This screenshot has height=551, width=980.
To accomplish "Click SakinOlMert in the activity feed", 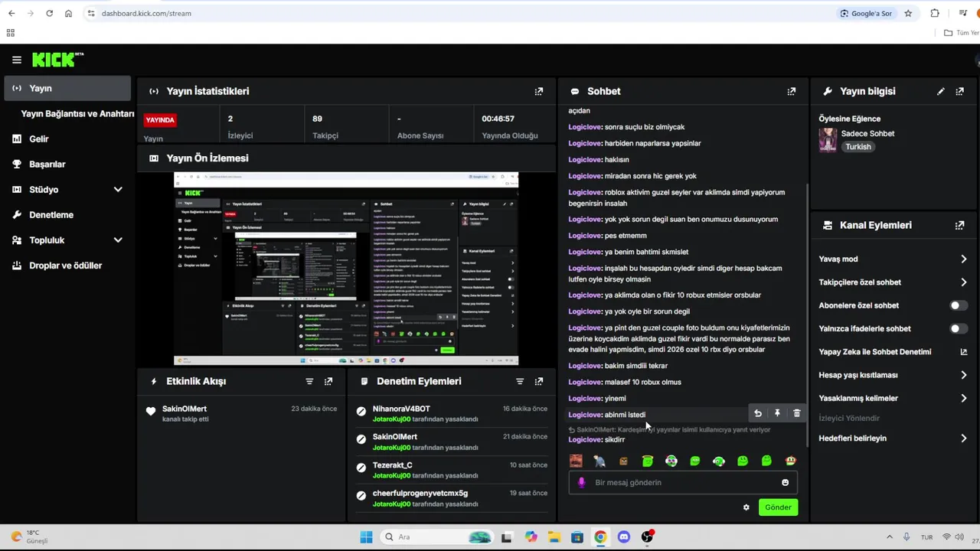I will (185, 409).
